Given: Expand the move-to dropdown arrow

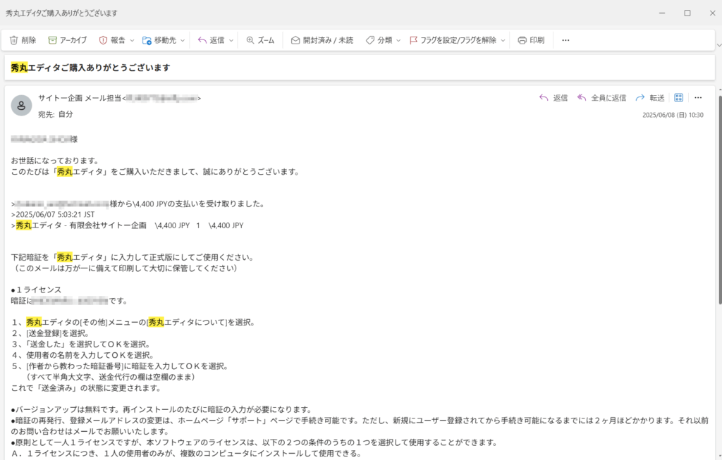Looking at the screenshot, I should tap(183, 40).
